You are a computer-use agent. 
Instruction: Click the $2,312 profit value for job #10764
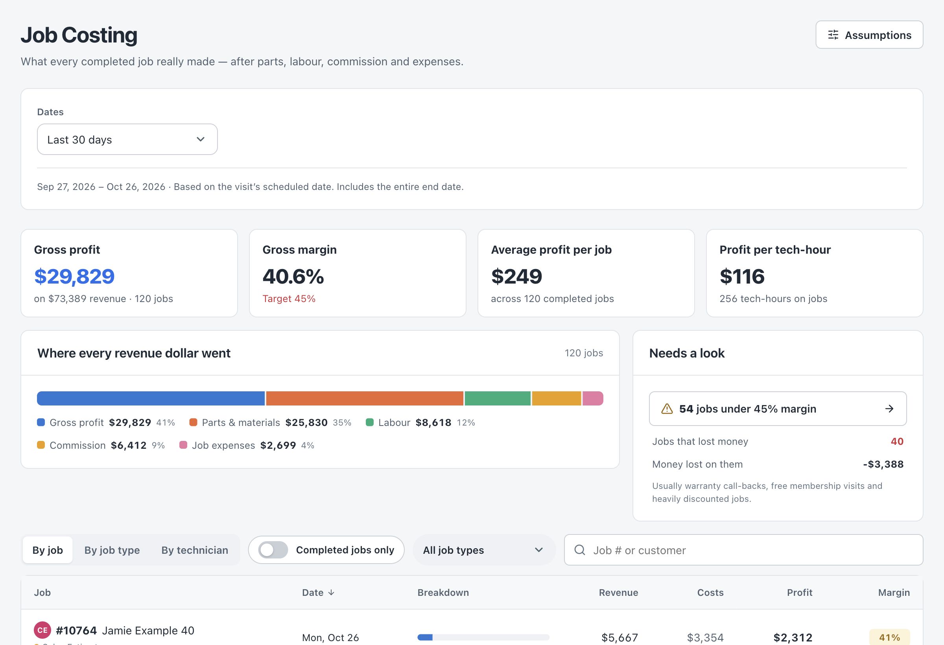click(793, 637)
